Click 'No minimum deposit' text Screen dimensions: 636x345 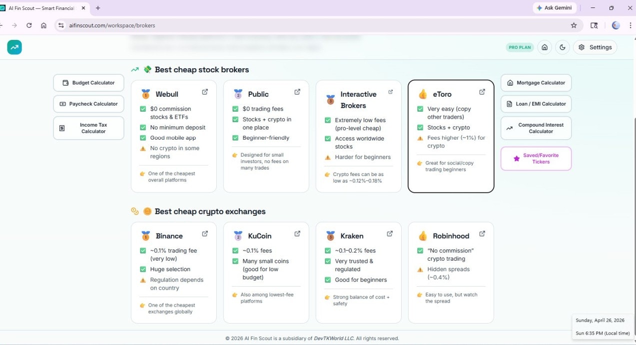pos(178,127)
